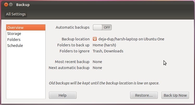The width and height of the screenshot is (195, 105).
Task: Toggle the Automatic backups switch
Action: pyautogui.click(x=102, y=27)
